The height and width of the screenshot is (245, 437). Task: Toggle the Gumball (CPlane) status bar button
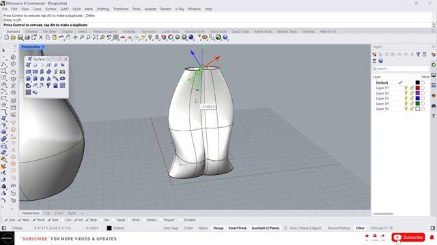click(266, 228)
